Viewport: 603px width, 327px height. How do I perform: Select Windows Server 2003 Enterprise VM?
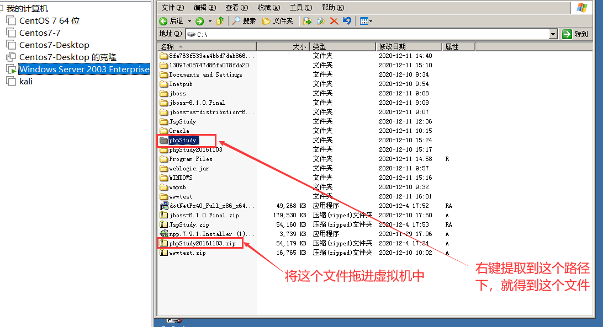pyautogui.click(x=84, y=69)
